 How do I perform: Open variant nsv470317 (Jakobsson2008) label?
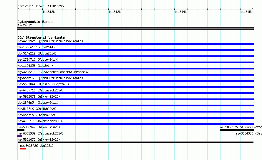click(x=40, y=121)
